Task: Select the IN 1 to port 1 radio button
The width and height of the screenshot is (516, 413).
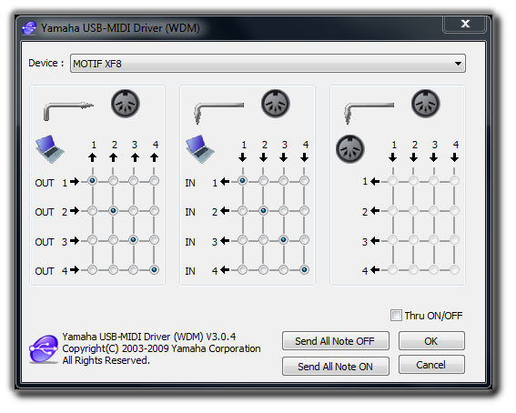Action: (x=243, y=181)
